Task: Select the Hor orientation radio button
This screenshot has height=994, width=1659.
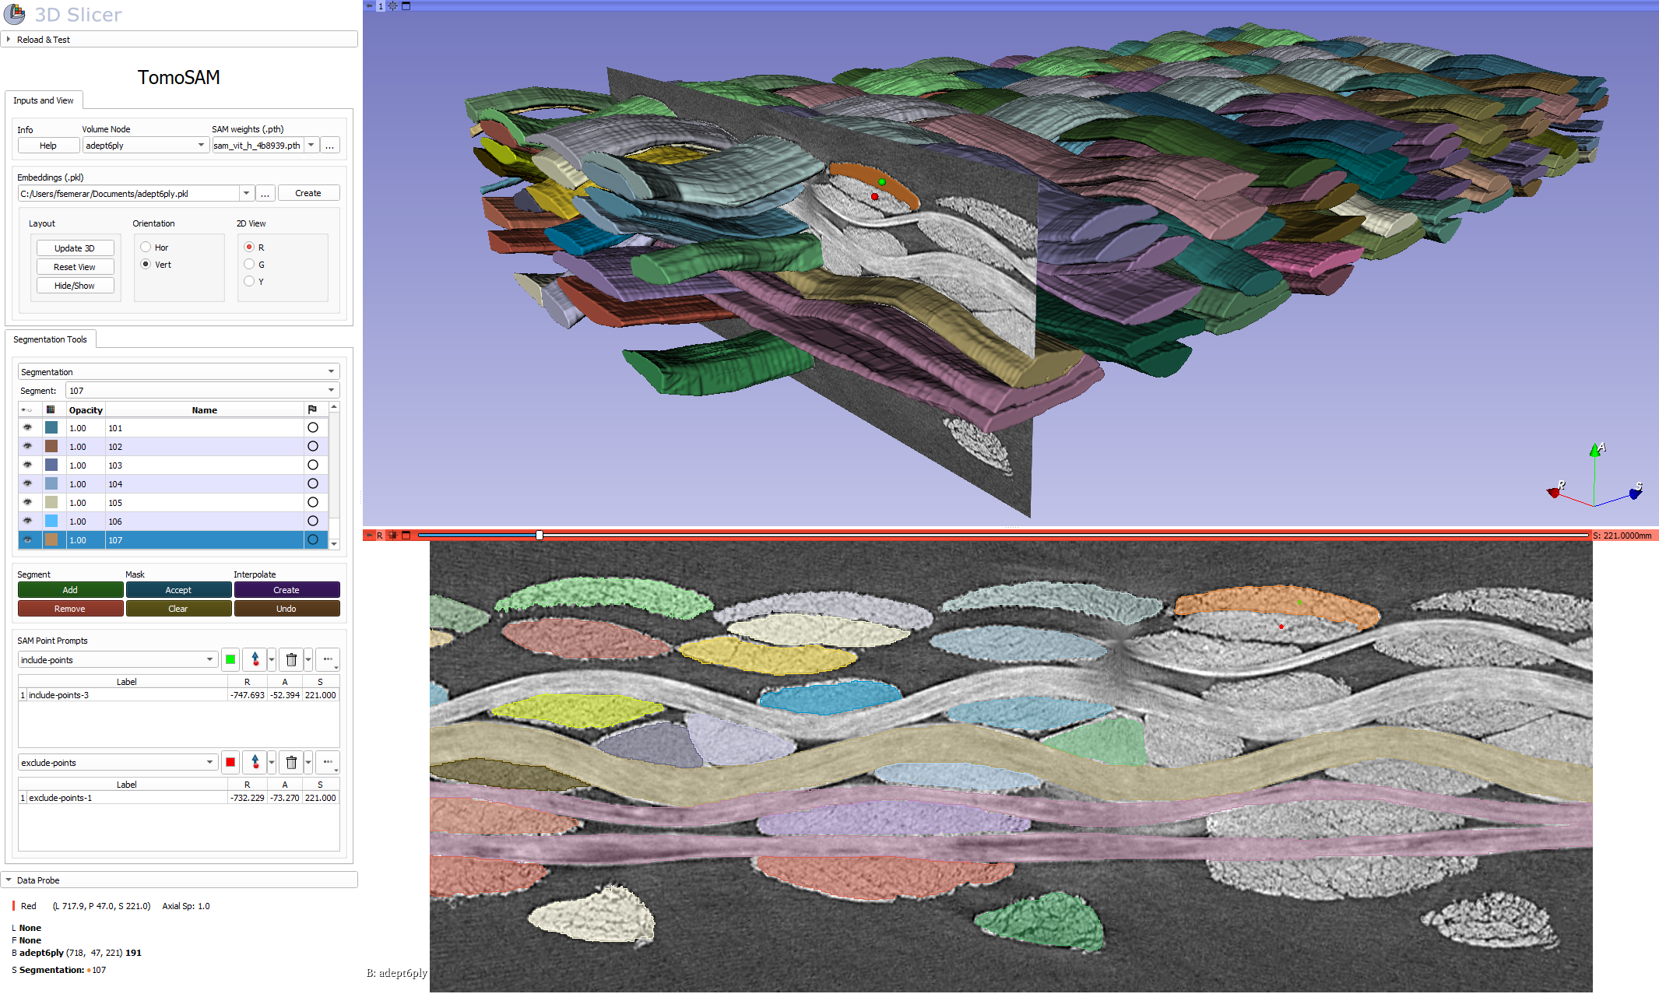Action: pos(146,247)
